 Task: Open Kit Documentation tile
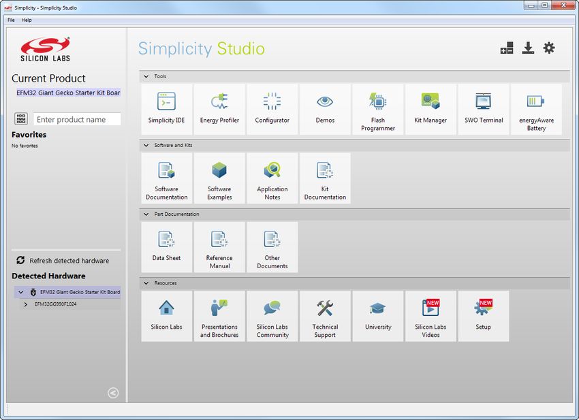click(325, 178)
